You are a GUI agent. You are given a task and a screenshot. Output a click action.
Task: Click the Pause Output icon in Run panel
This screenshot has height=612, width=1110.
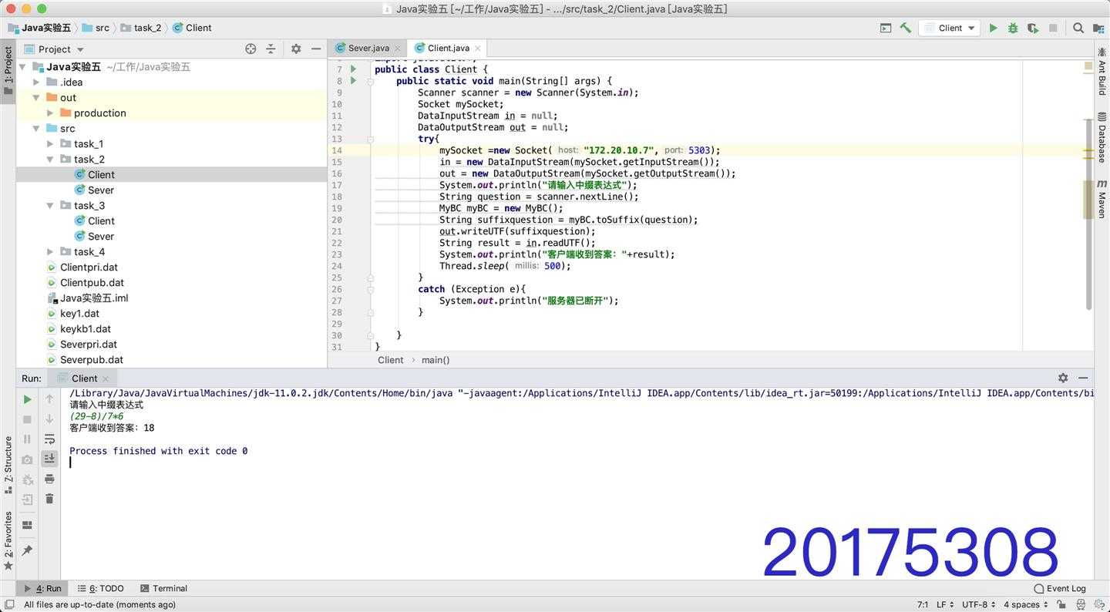tap(27, 439)
